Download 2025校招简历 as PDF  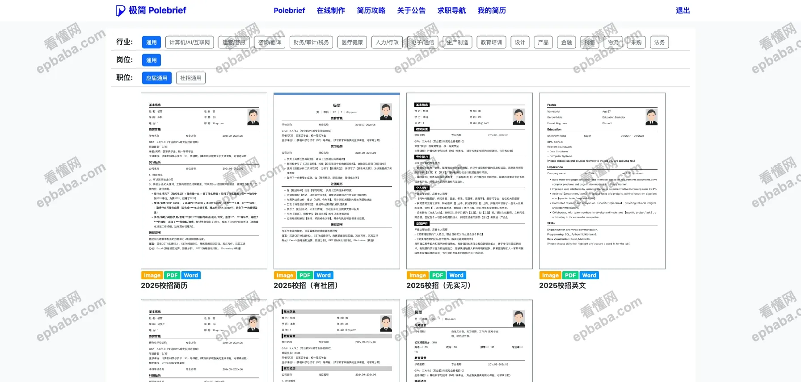[172, 275]
